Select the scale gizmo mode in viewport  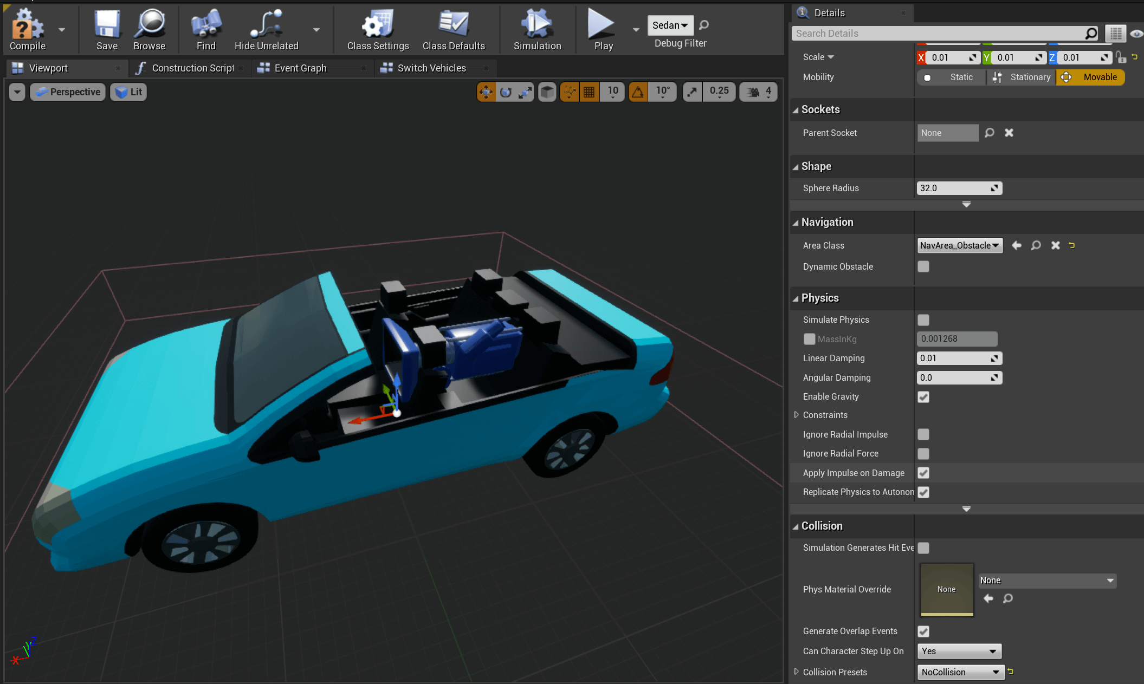pos(525,92)
